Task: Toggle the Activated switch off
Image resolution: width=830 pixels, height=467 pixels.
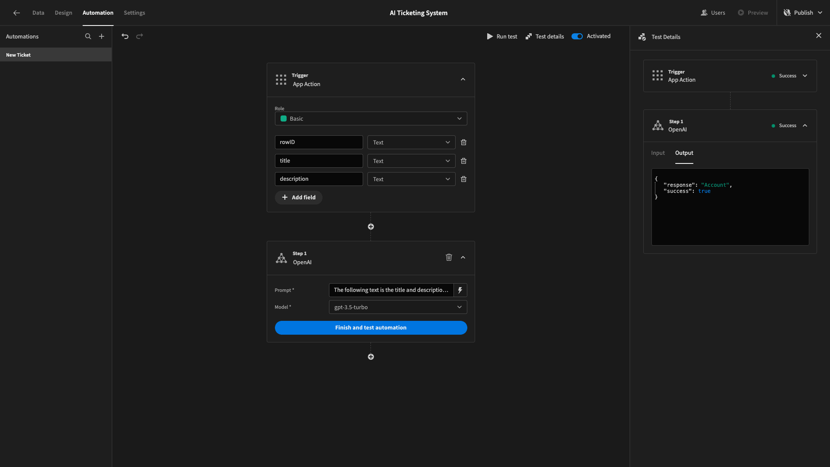Action: click(x=577, y=36)
